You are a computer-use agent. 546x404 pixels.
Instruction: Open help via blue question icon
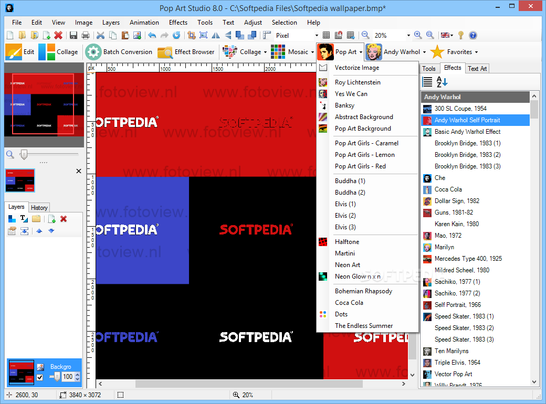pyautogui.click(x=473, y=35)
